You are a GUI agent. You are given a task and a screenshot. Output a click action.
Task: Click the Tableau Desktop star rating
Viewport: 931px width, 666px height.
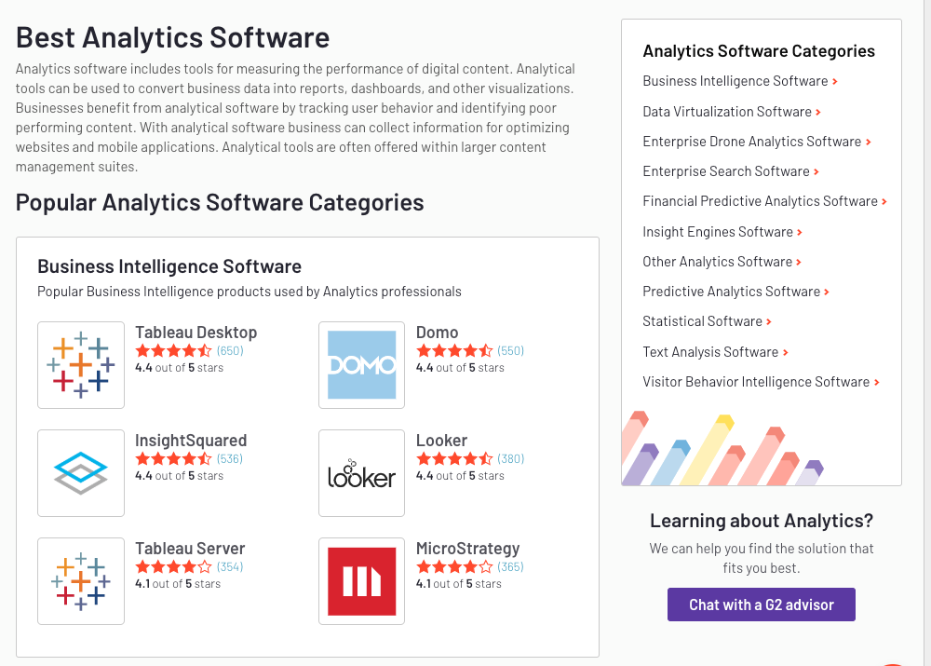173,350
